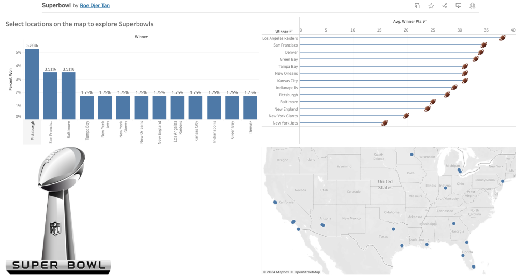Click the download icon
The height and width of the screenshot is (278, 529).
point(459,6)
